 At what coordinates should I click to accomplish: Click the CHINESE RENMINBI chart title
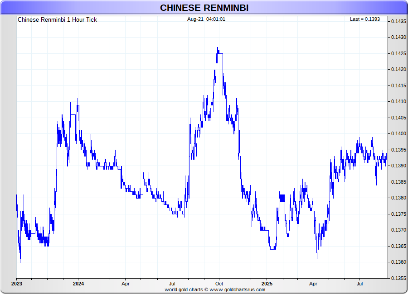204,8
